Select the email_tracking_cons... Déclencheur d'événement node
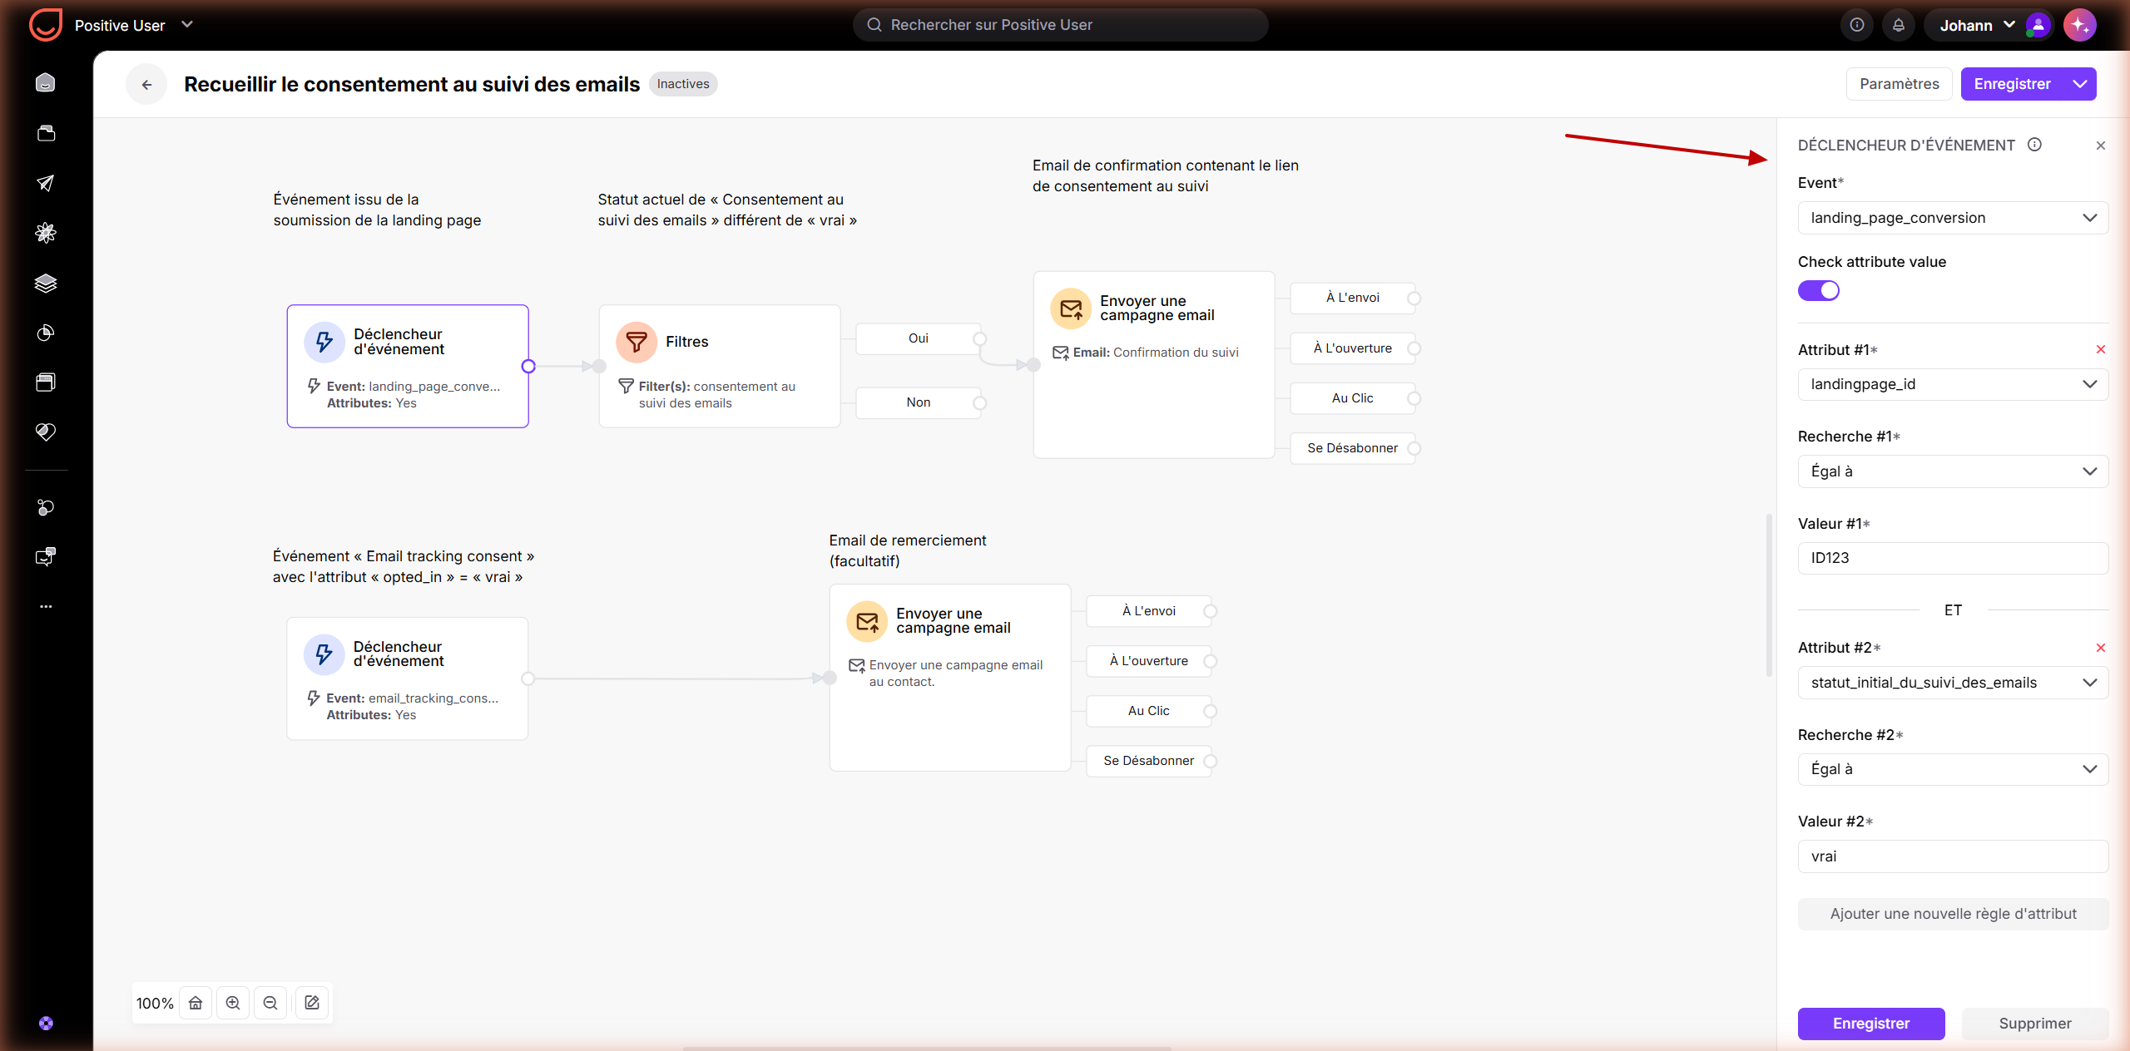This screenshot has width=2130, height=1051. 408,678
